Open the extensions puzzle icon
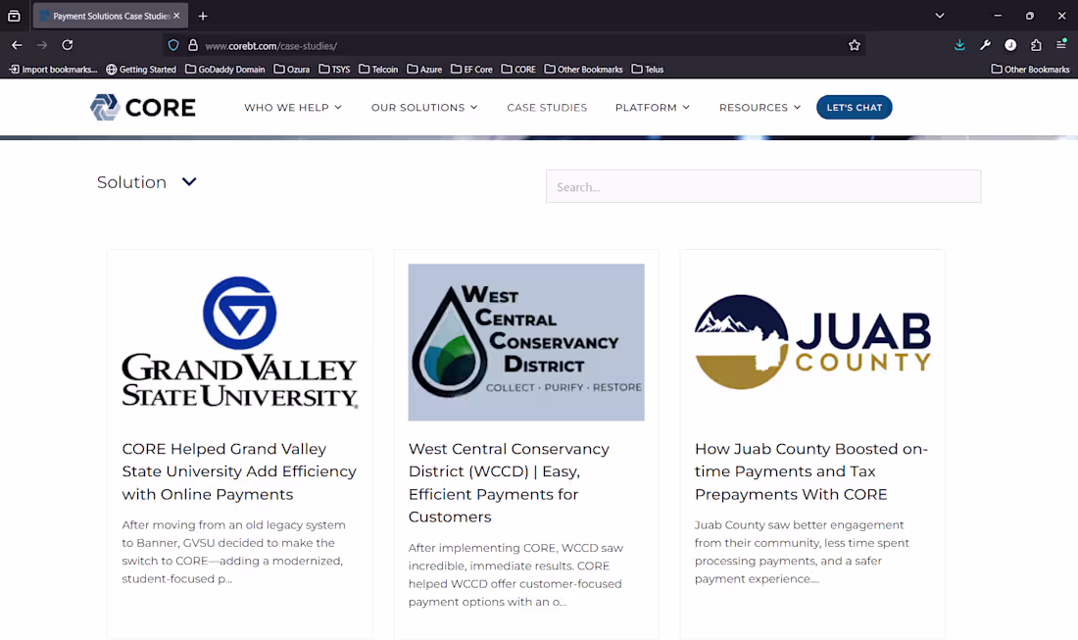This screenshot has height=640, width=1078. point(1036,45)
